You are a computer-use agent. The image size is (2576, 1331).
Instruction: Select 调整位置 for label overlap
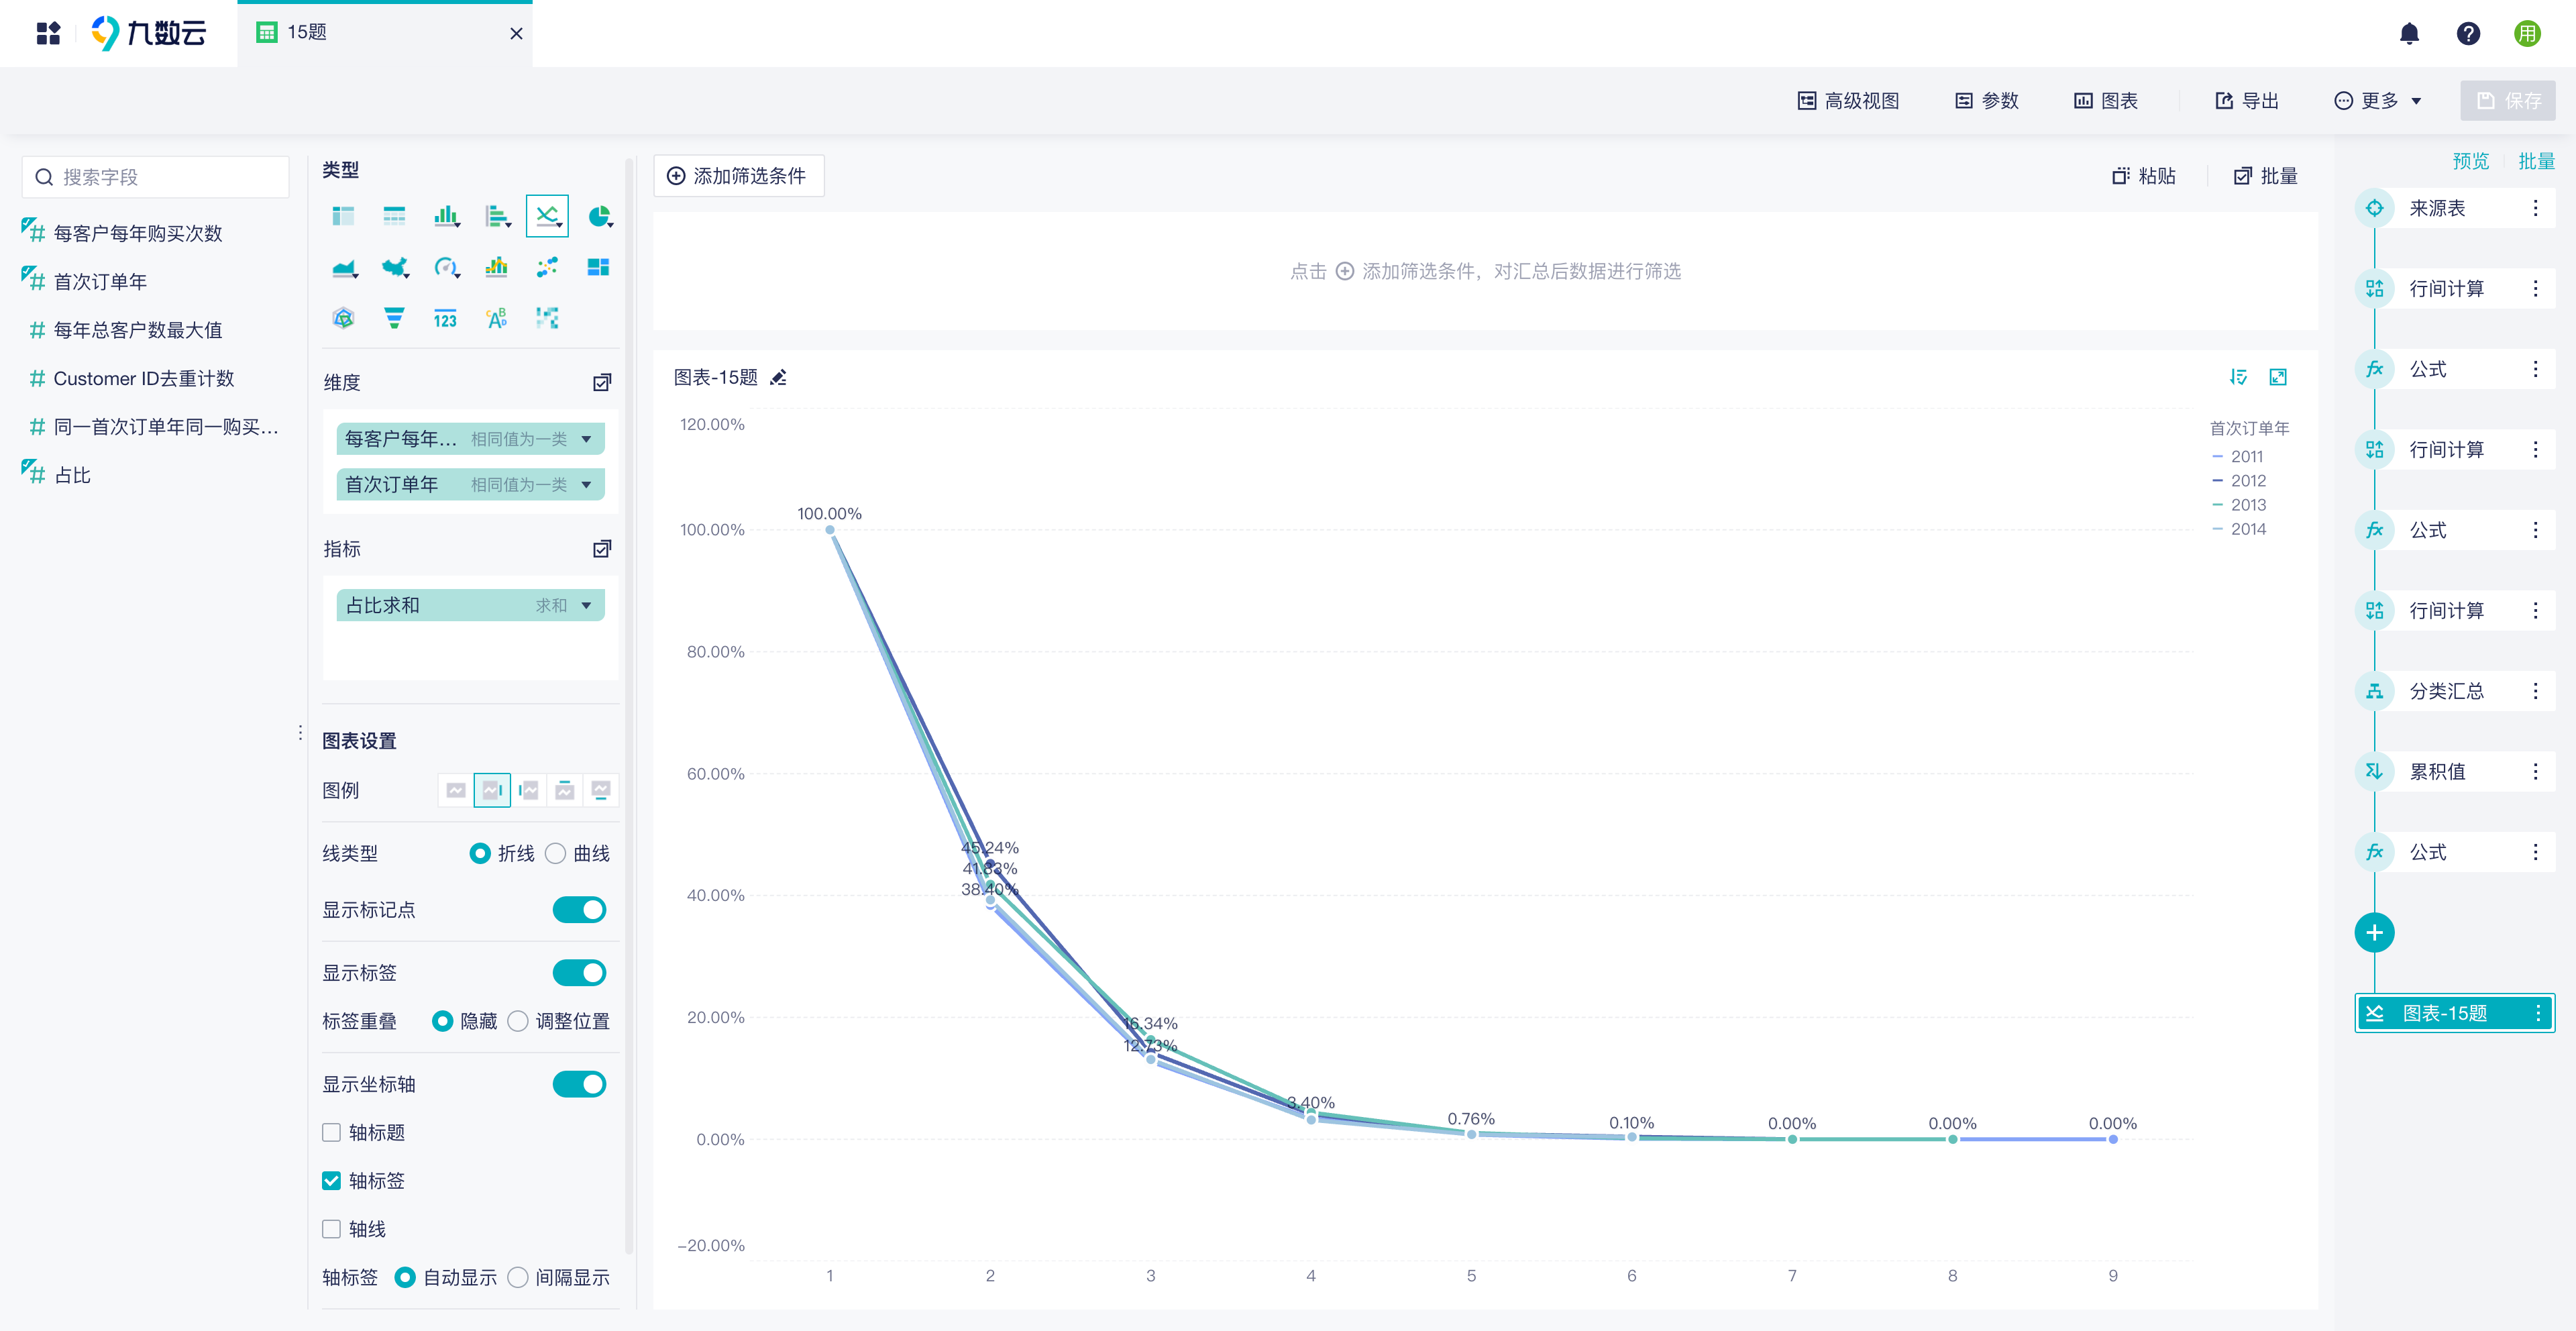pos(518,1021)
